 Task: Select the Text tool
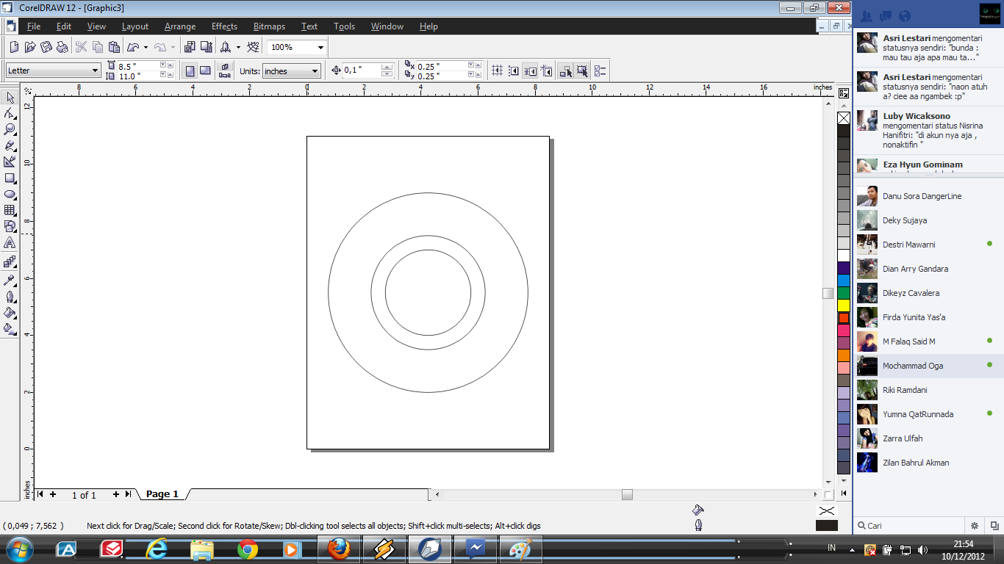pos(10,242)
